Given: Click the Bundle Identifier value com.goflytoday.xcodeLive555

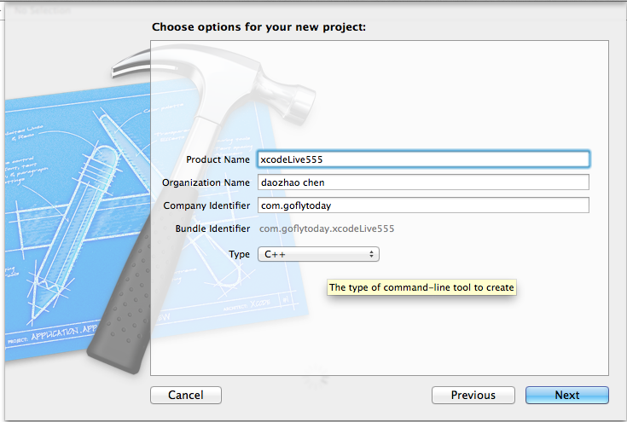Looking at the screenshot, I should point(327,228).
